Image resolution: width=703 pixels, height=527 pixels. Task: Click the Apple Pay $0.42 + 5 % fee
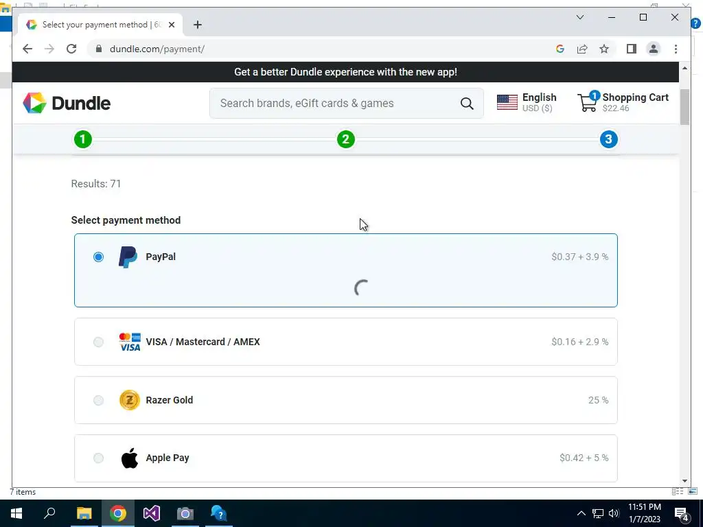584,458
